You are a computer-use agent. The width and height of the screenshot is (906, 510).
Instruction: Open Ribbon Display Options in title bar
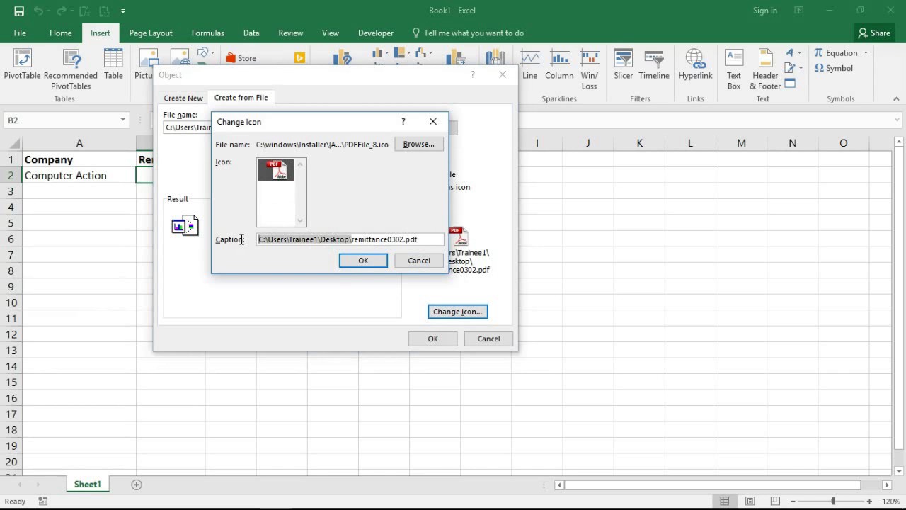(x=799, y=11)
